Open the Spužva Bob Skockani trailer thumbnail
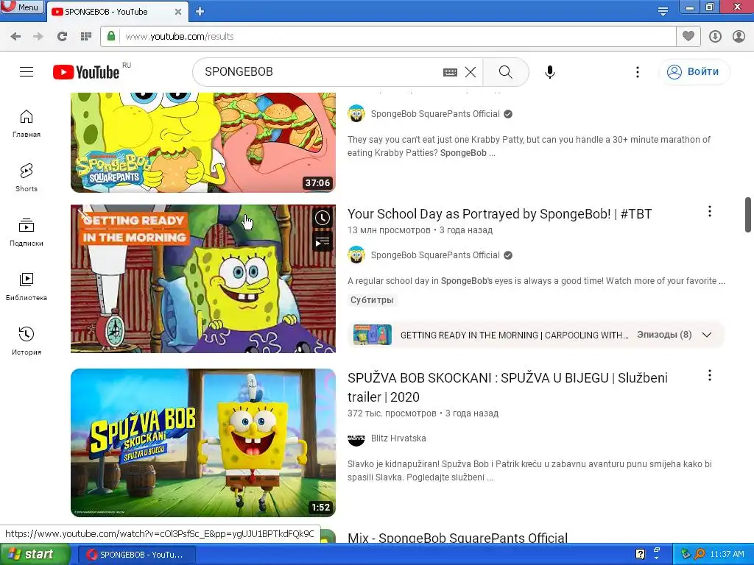The height and width of the screenshot is (565, 754). [203, 442]
